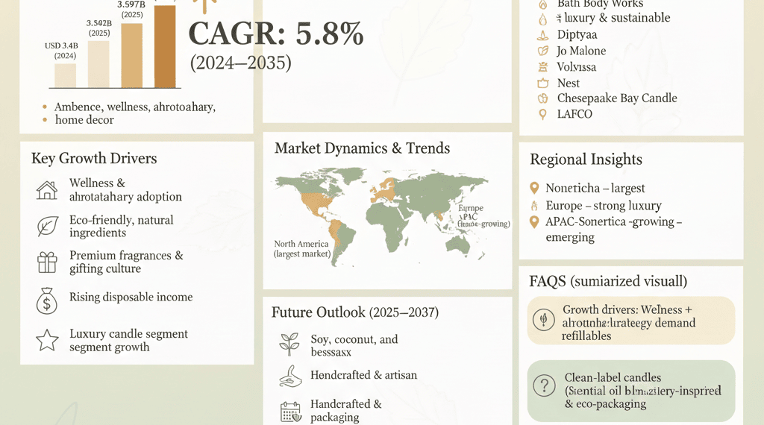Click the 3.597B (2025) bar in chart
The image size is (764, 425).
coord(131,56)
